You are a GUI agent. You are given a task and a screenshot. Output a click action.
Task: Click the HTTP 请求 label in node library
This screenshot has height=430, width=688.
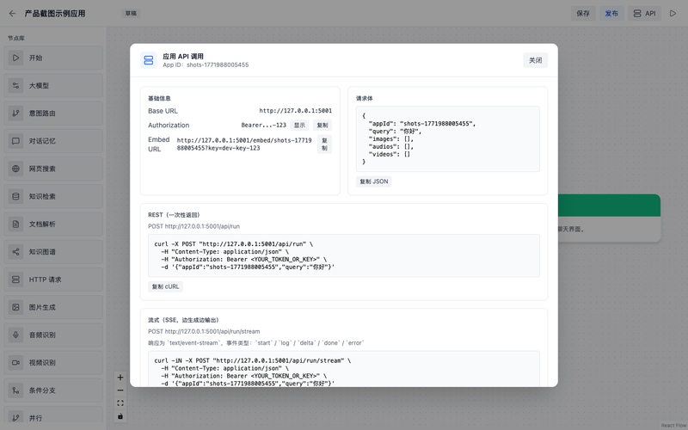point(46,279)
